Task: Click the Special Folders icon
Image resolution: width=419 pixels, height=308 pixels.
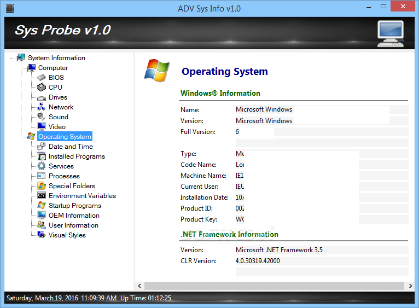Action: (42, 186)
